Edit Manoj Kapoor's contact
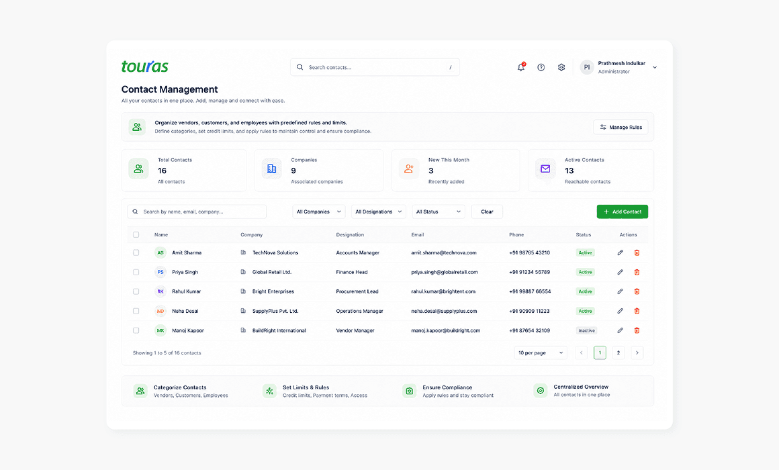779x470 pixels. tap(620, 330)
